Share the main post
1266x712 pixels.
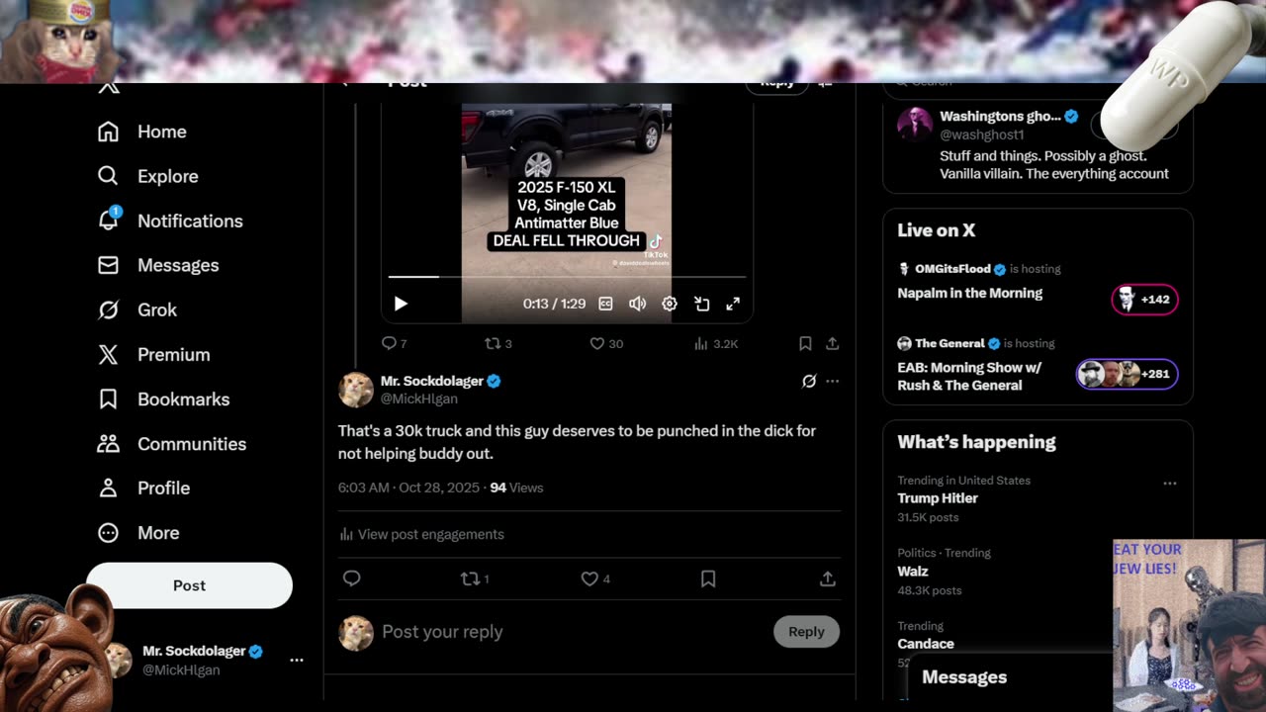[828, 578]
